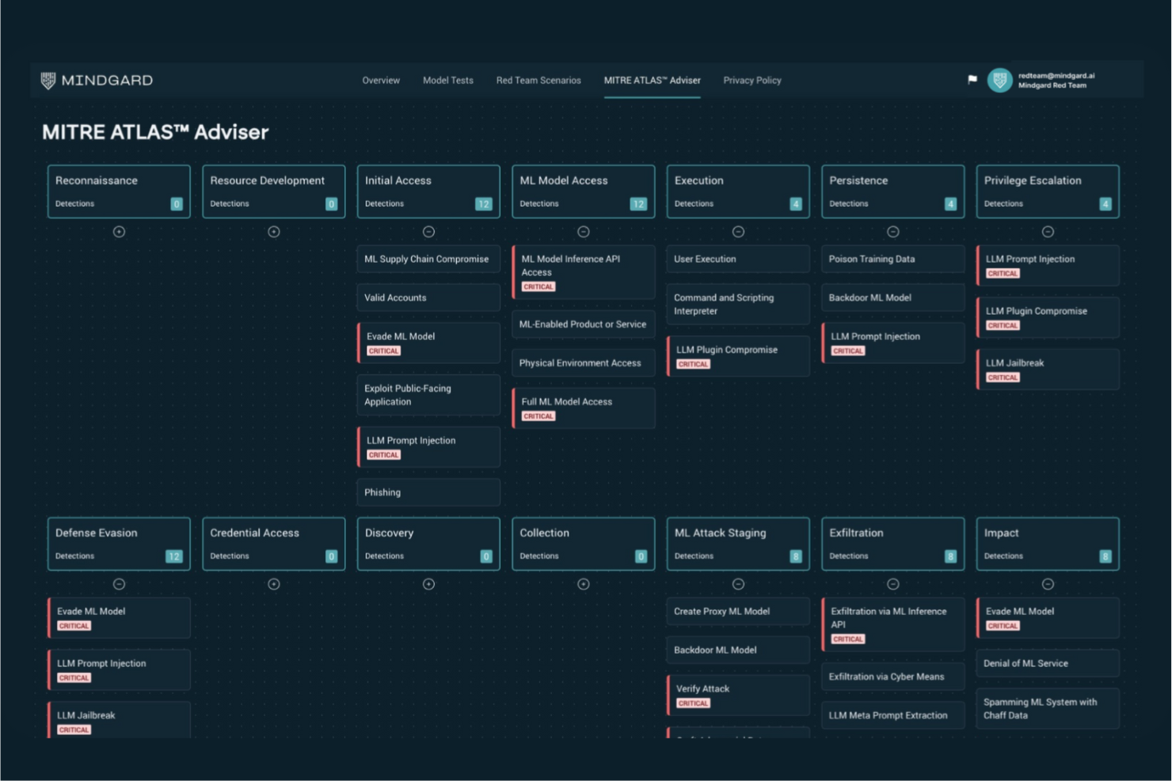Open the Phishing technique card

pos(428,492)
